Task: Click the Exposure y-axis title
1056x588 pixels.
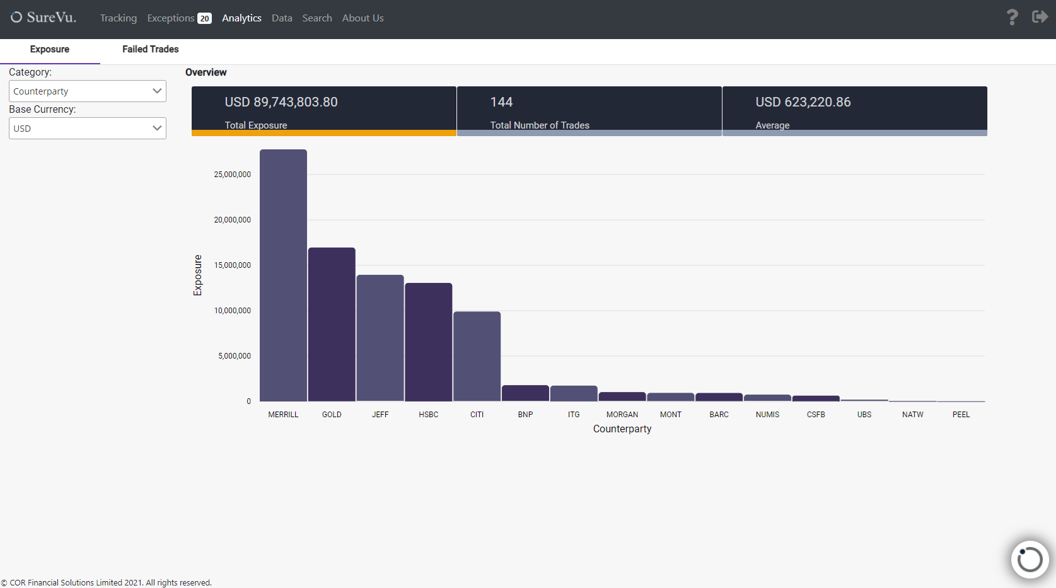Action: (x=198, y=275)
